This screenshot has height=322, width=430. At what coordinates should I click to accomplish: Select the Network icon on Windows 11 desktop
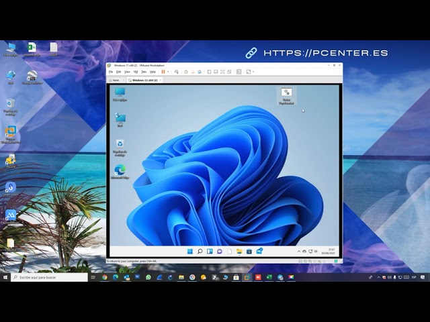pos(120,119)
